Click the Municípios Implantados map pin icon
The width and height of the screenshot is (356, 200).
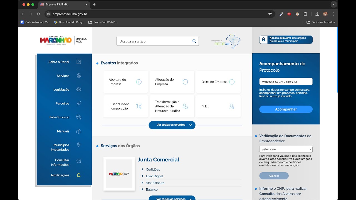point(79,145)
